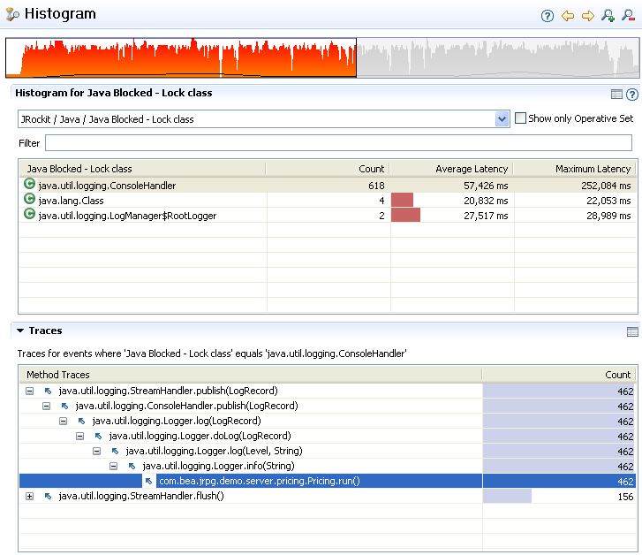Screen dimensions: 642x555
Task: Zoom out with the minus magnifier icon
Action: click(628, 16)
